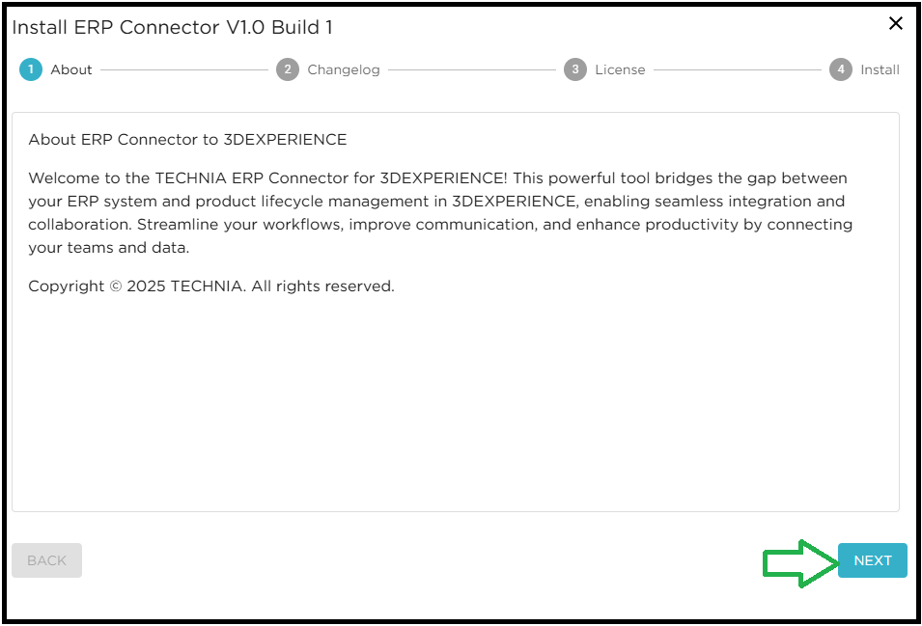Click the step 3 circle icon
Image resolution: width=922 pixels, height=626 pixels.
[x=575, y=69]
